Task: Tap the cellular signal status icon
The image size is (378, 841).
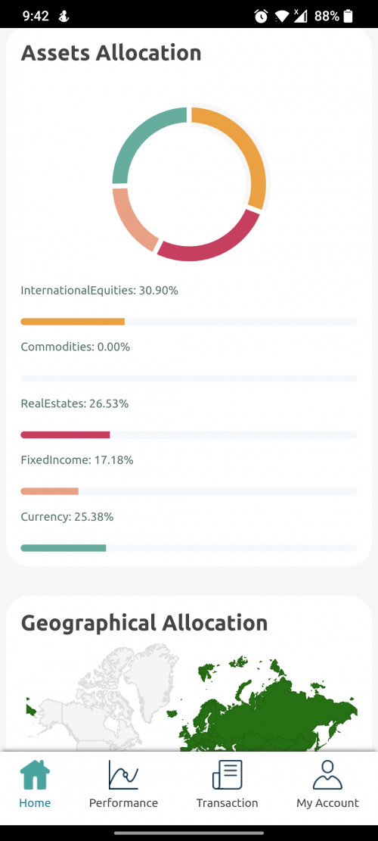Action: (300, 16)
